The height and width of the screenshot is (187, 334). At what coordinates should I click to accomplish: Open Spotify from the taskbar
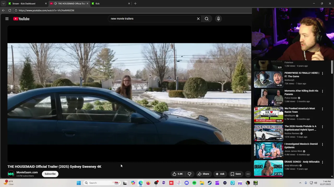coord(194,183)
